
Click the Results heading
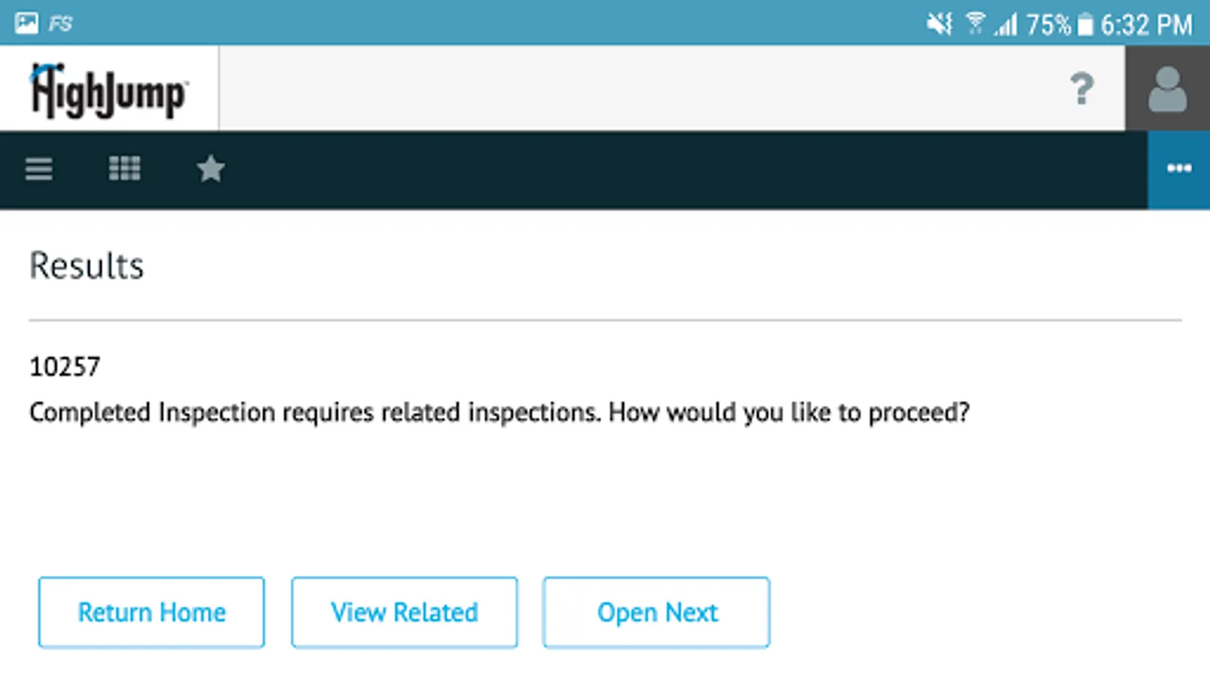(x=86, y=266)
